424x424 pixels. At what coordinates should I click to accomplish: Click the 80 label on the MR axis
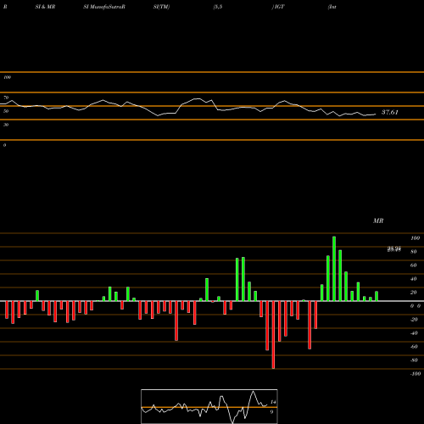[x=414, y=252]
